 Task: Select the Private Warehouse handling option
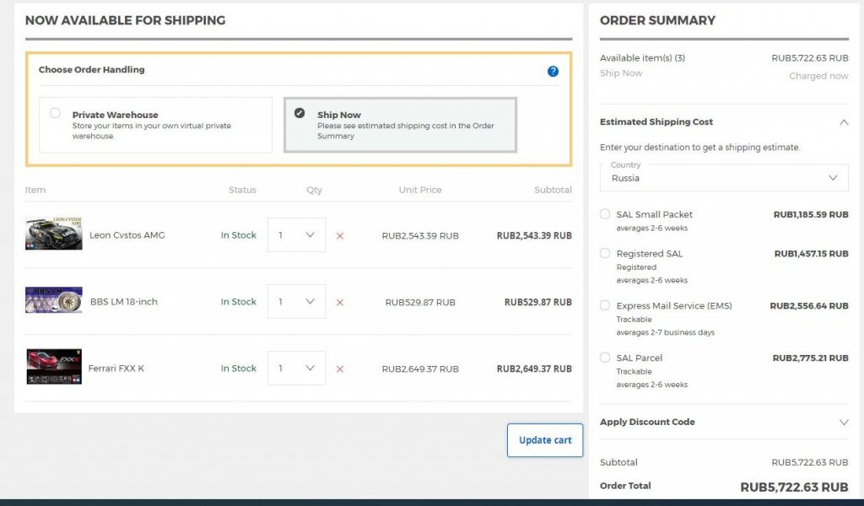pyautogui.click(x=56, y=113)
